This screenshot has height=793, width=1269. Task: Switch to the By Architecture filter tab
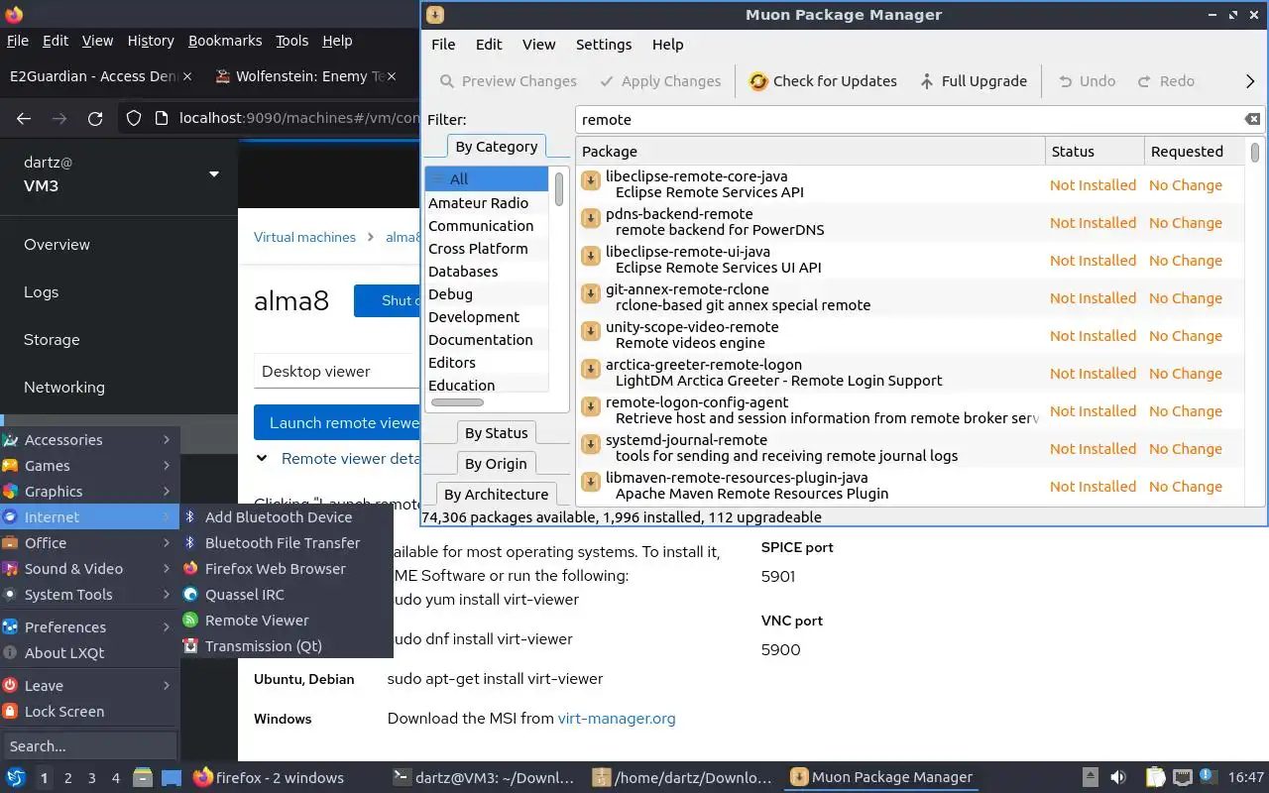click(496, 495)
